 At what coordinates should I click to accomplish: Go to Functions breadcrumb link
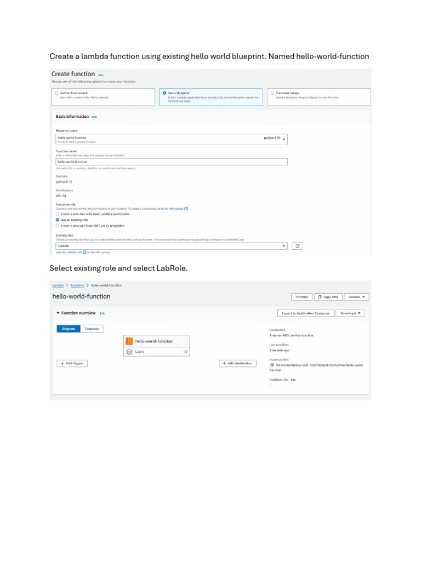click(x=77, y=285)
